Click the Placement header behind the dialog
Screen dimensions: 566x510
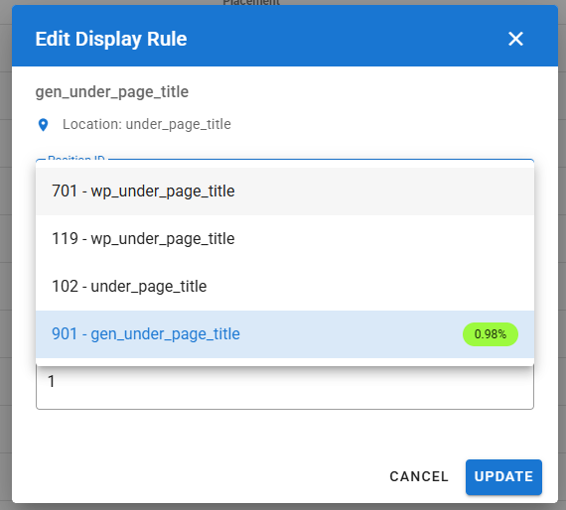251,3
